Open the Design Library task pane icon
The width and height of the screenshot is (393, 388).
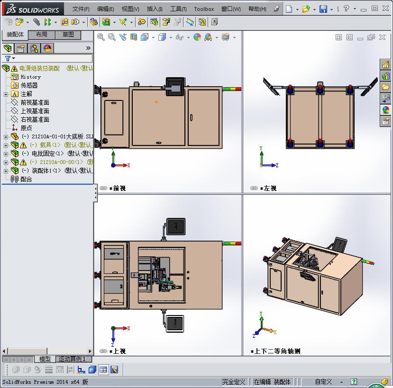click(386, 76)
